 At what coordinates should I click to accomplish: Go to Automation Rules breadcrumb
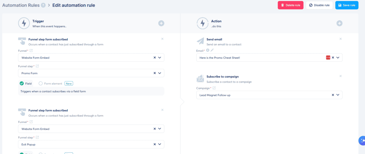tap(21, 5)
